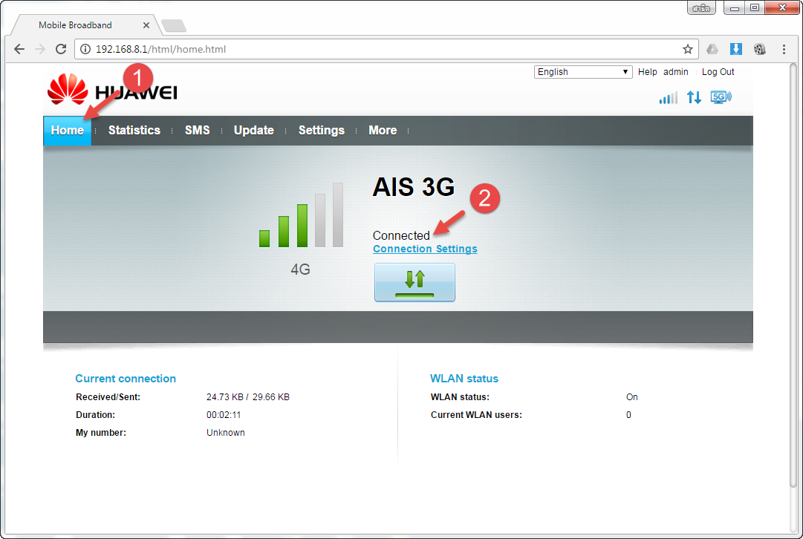Image resolution: width=803 pixels, height=539 pixels.
Task: Click the site info icon in address bar
Action: point(85,49)
